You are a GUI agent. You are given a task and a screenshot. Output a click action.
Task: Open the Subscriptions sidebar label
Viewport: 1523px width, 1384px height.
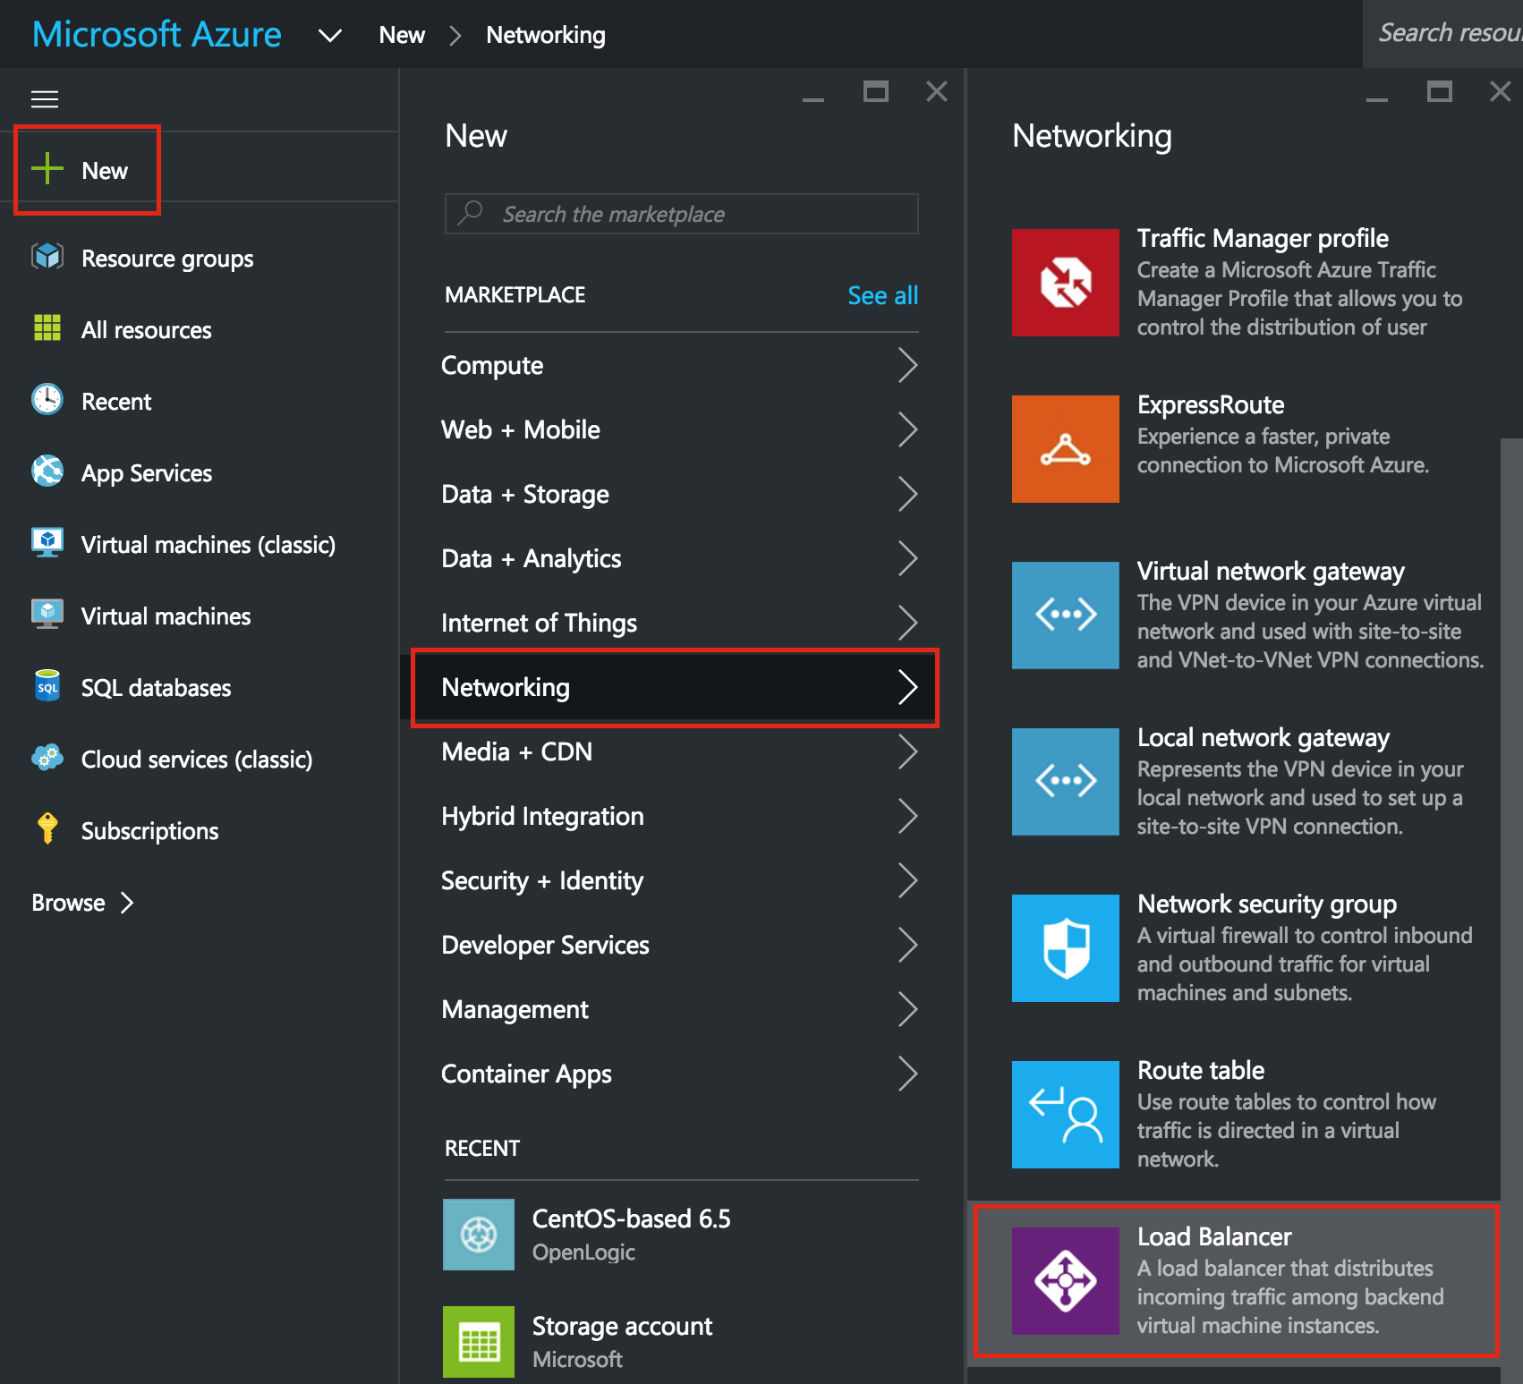tap(149, 831)
